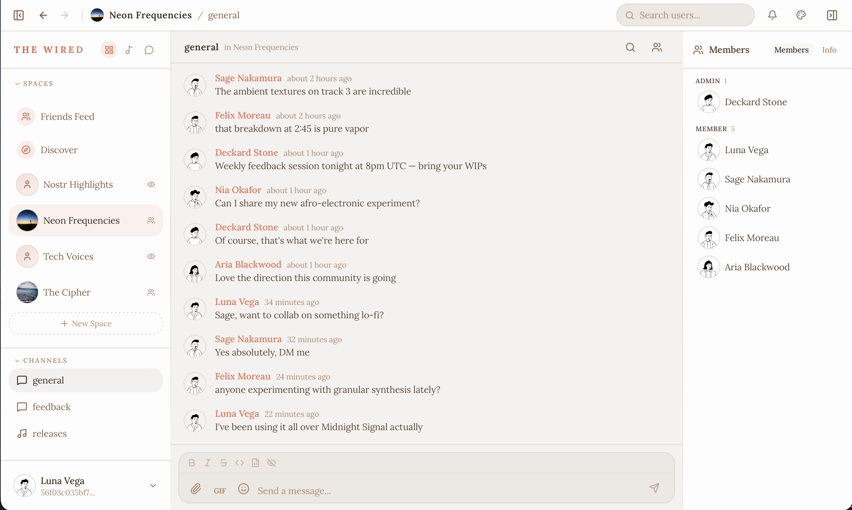Toggle bold formatting in message composer
The height and width of the screenshot is (510, 852).
click(192, 463)
